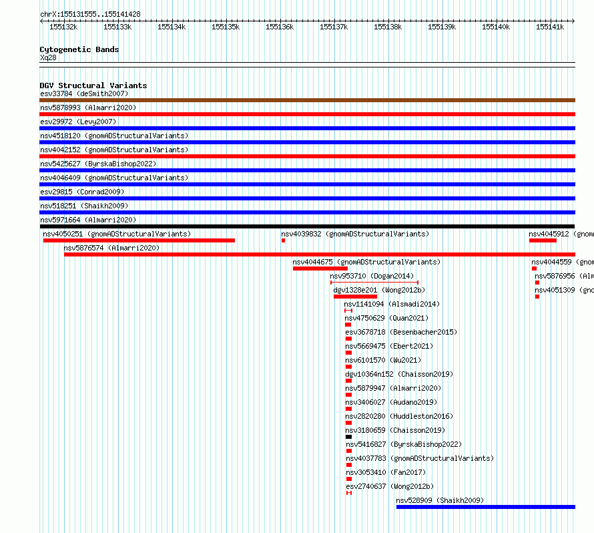Select the nsv5878993 (Almarri2020) red bar
The width and height of the screenshot is (594, 533).
[x=307, y=114]
